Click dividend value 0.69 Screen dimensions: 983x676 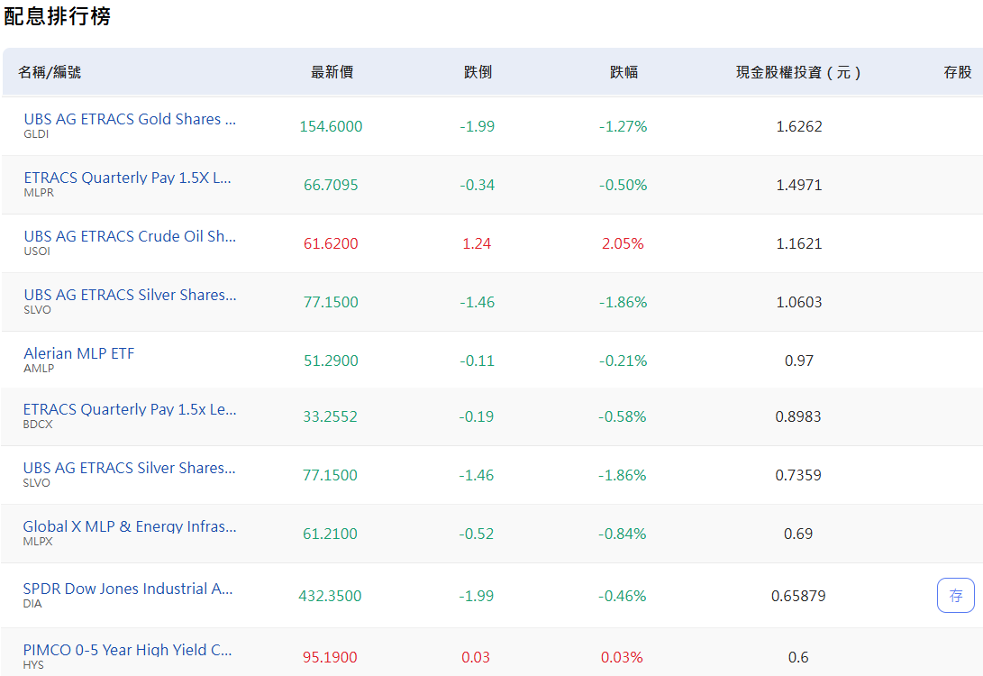tap(798, 534)
